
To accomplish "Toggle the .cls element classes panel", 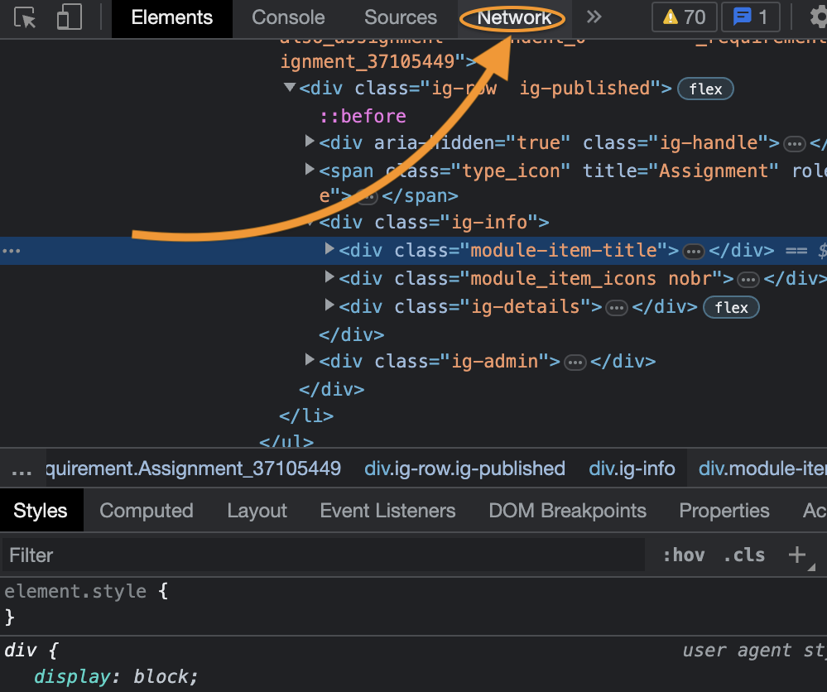I will coord(744,555).
